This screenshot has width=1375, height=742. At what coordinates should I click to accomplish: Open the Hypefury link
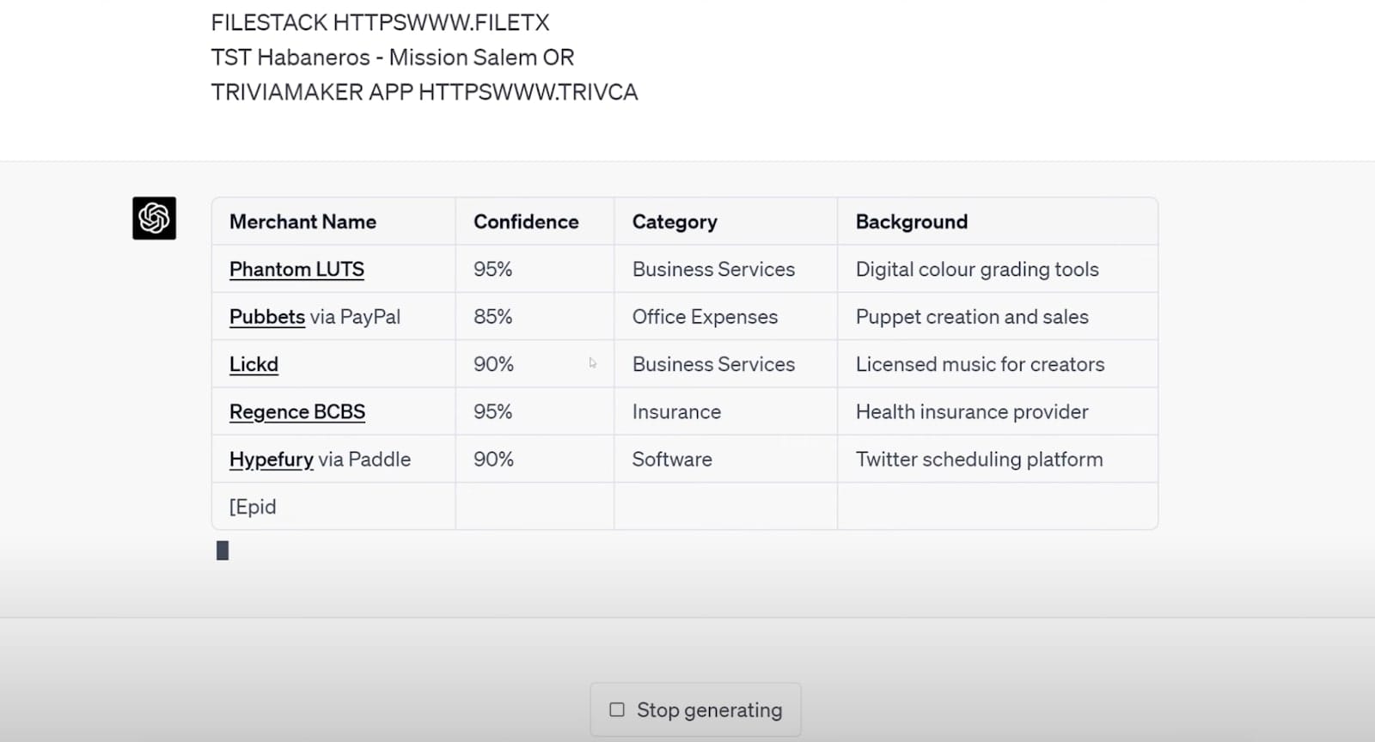(x=271, y=459)
